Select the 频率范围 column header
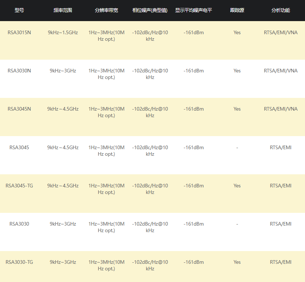Viewport: 305px width, 282px height. [63, 10]
